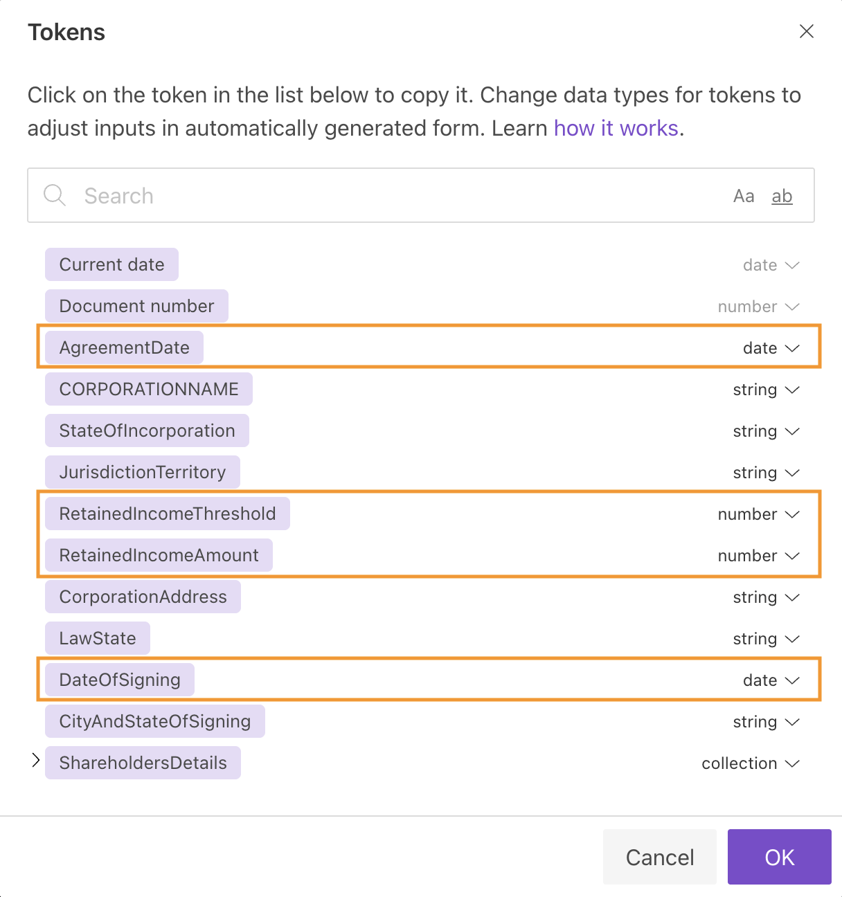Copy the Document number token

136,306
